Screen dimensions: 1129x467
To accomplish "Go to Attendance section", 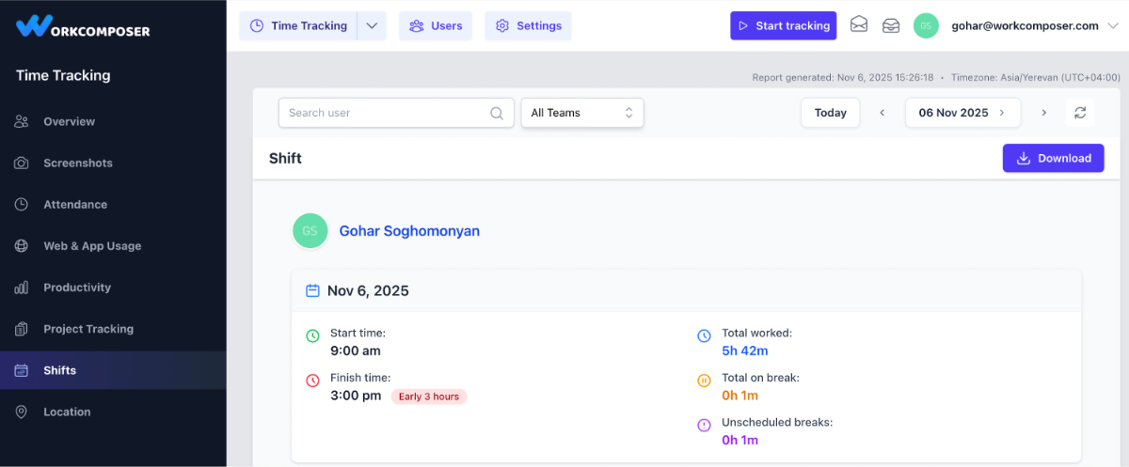I will pyautogui.click(x=113, y=204).
